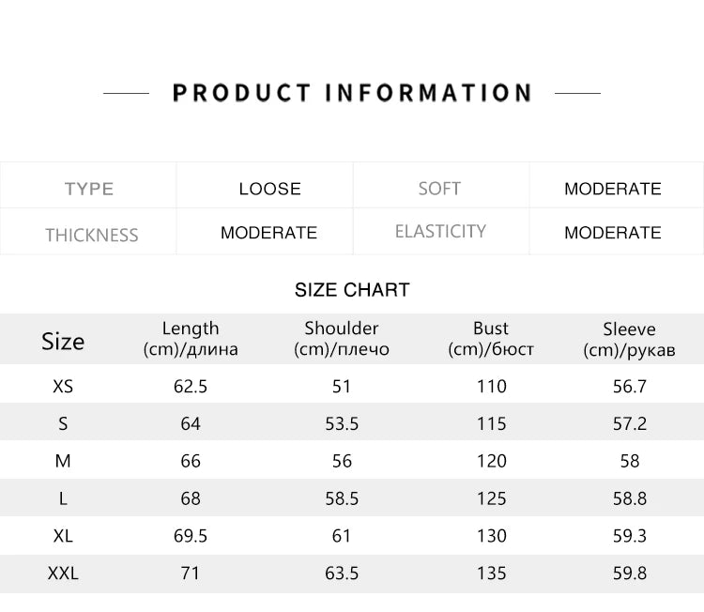Click the Length (cm) column header
The height and width of the screenshot is (612, 704).
(191, 339)
